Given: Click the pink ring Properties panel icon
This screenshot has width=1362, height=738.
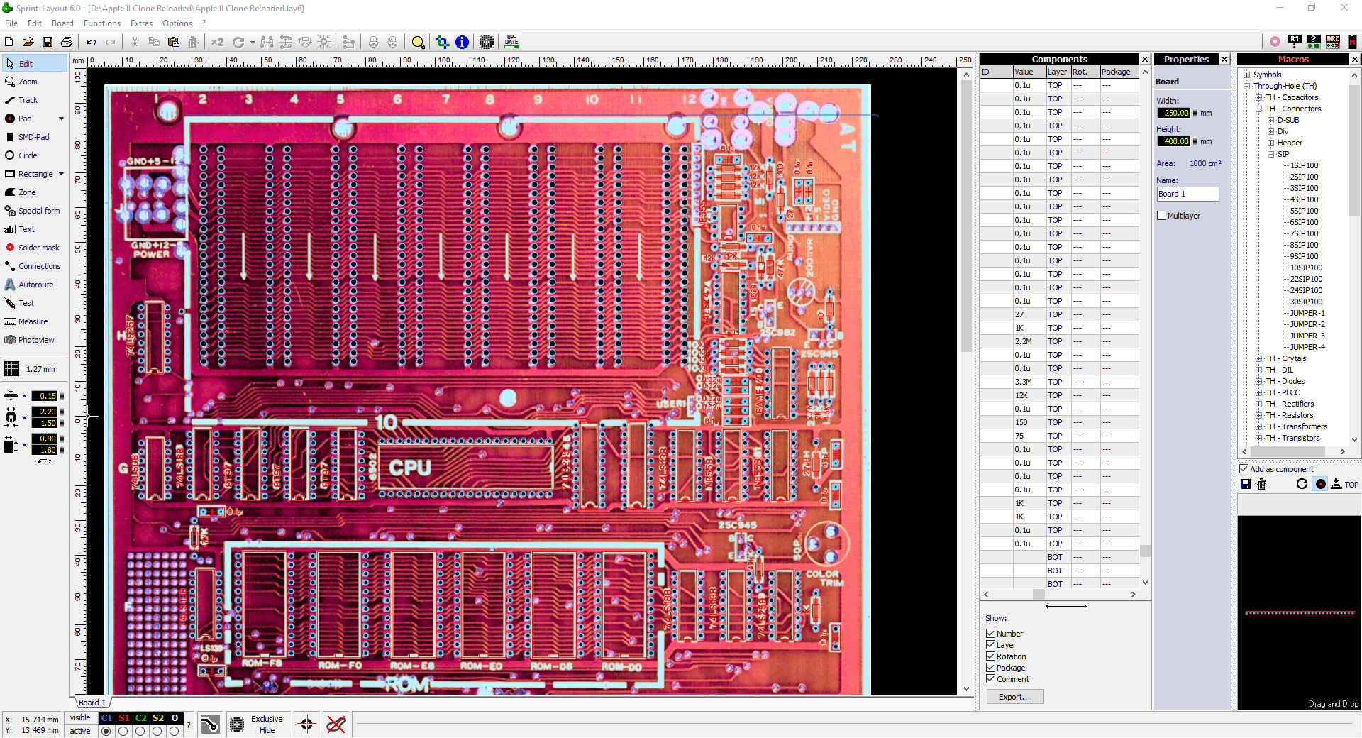Looking at the screenshot, I should [1275, 42].
